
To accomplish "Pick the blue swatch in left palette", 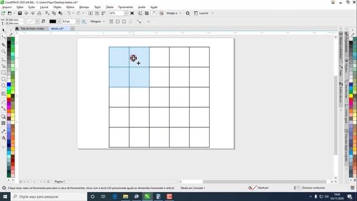I will [9, 84].
